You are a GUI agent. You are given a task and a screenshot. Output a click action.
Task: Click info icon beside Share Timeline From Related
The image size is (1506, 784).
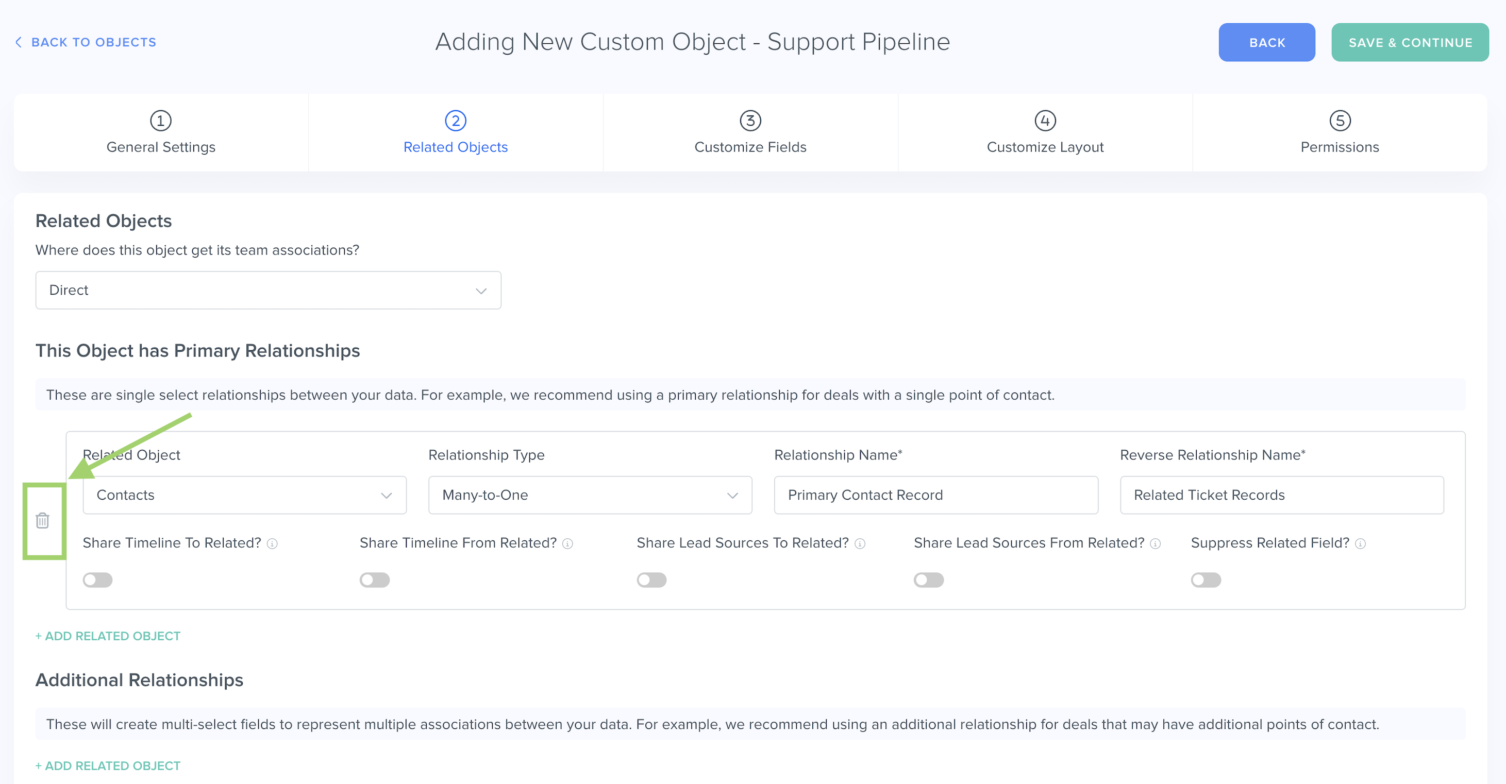[567, 543]
